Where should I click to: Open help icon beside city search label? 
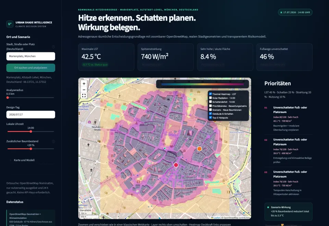click(x=53, y=47)
